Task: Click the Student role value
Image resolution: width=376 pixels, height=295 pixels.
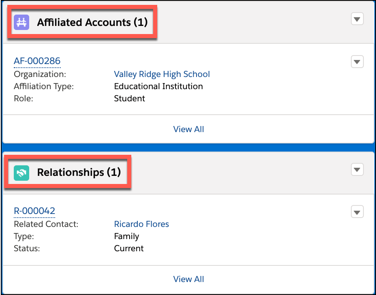Action: [130, 98]
